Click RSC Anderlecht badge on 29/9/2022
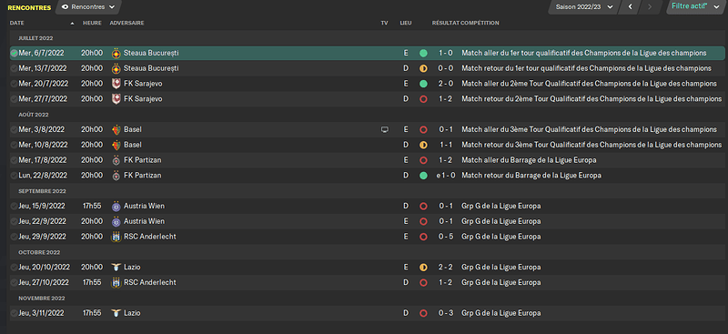This screenshot has width=728, height=334. click(x=116, y=237)
